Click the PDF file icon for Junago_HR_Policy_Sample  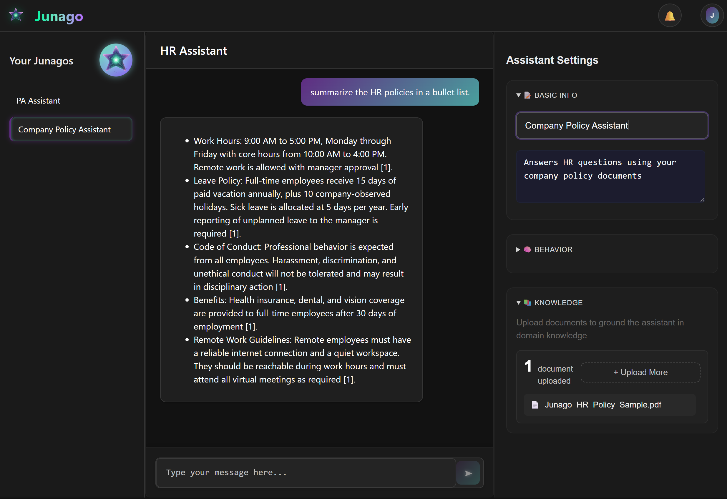[535, 405]
